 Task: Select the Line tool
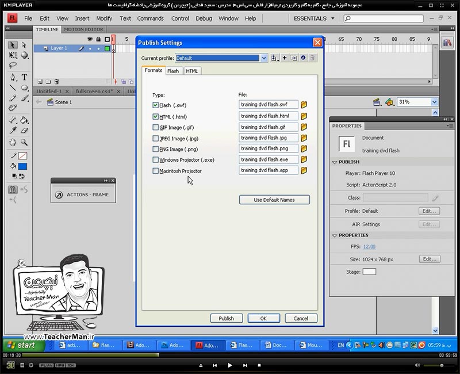coord(13,87)
